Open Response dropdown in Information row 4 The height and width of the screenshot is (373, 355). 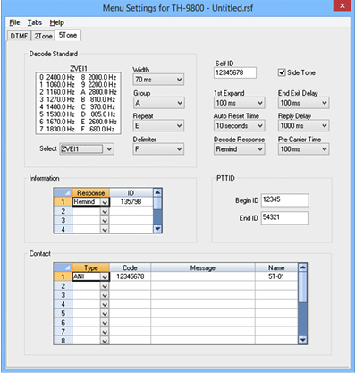pyautogui.click(x=105, y=229)
